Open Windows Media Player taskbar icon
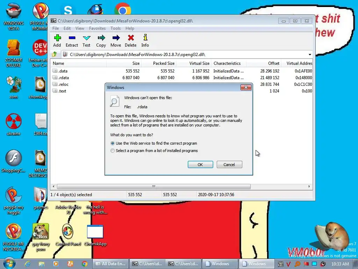The height and width of the screenshot is (269, 358). pyautogui.click(x=56, y=264)
